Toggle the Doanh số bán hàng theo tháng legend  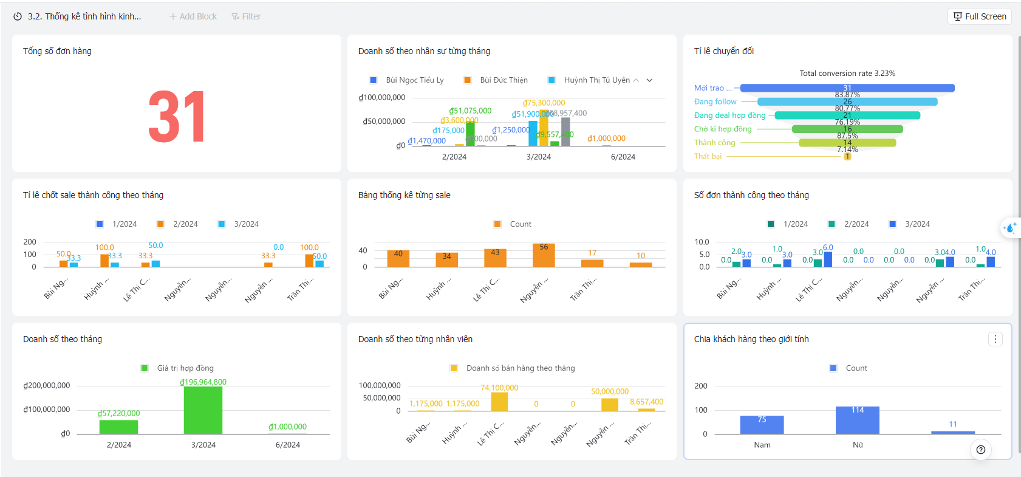click(513, 368)
